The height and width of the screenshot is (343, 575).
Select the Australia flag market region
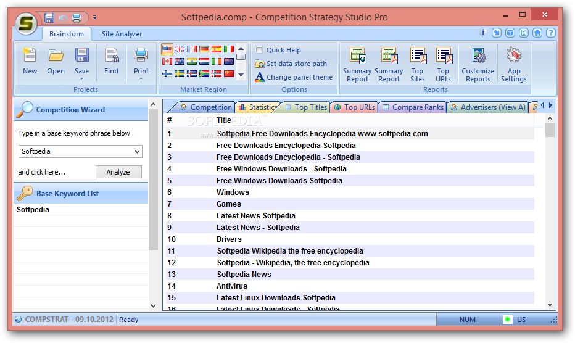(x=180, y=62)
